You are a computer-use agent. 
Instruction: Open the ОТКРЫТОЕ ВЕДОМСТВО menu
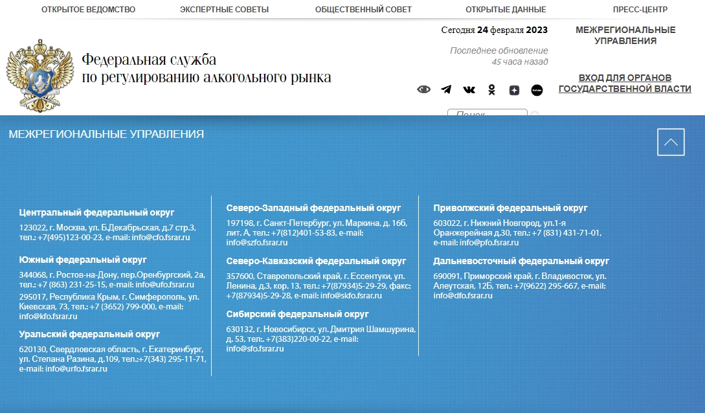tap(89, 10)
